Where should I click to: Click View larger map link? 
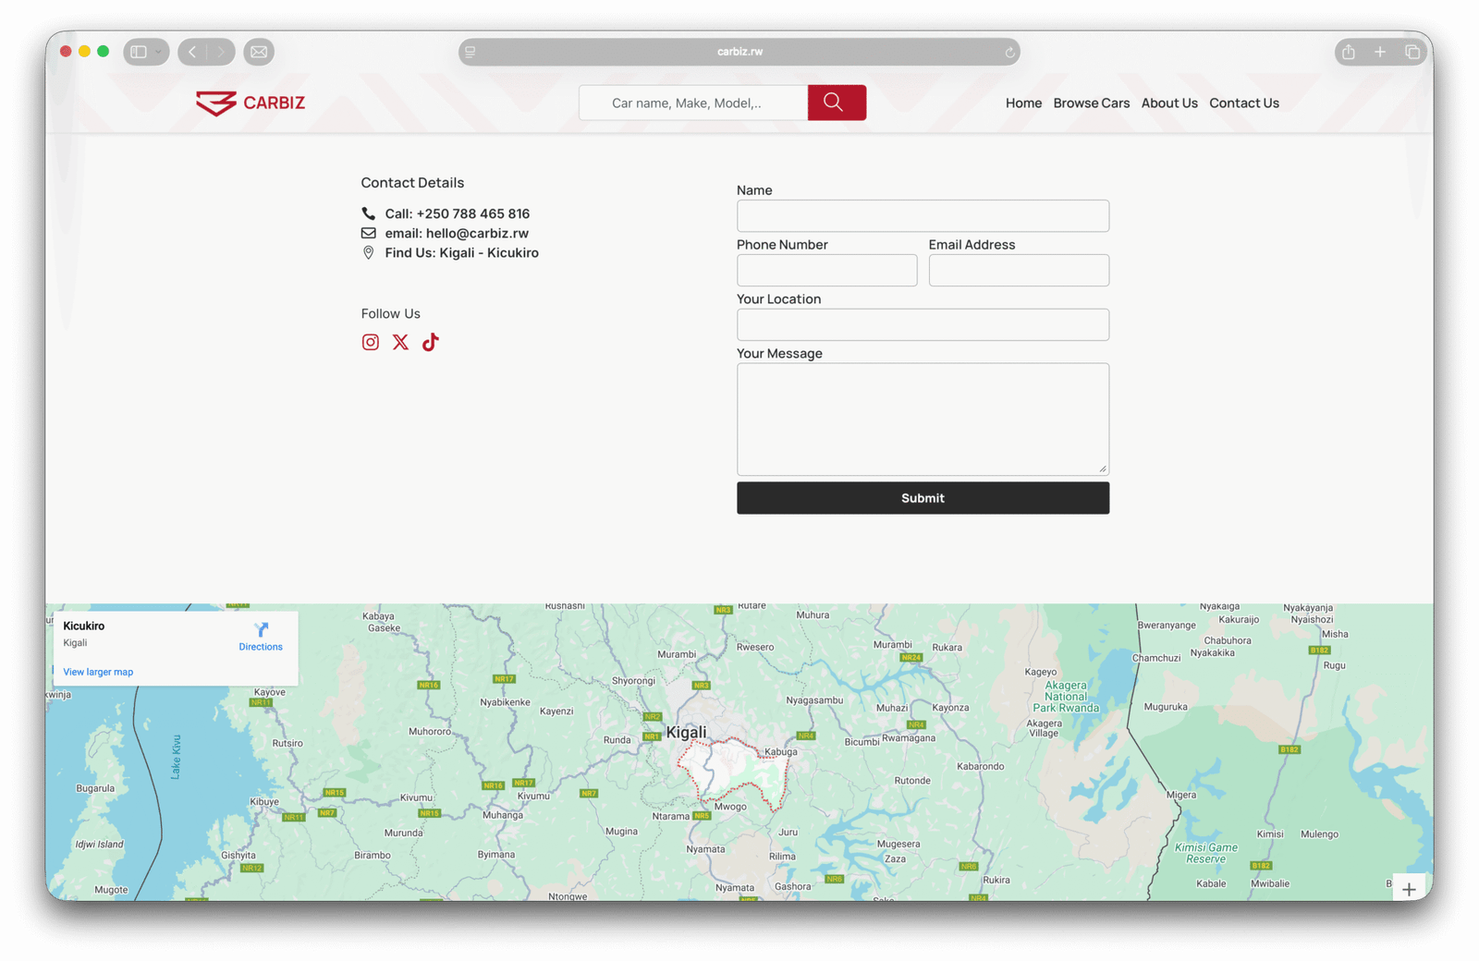[x=98, y=672]
